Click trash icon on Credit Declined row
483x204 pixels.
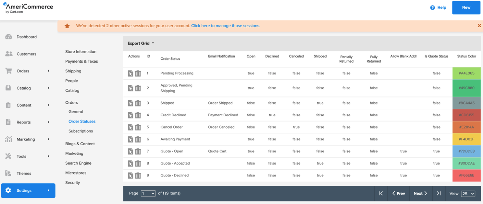pos(138,115)
